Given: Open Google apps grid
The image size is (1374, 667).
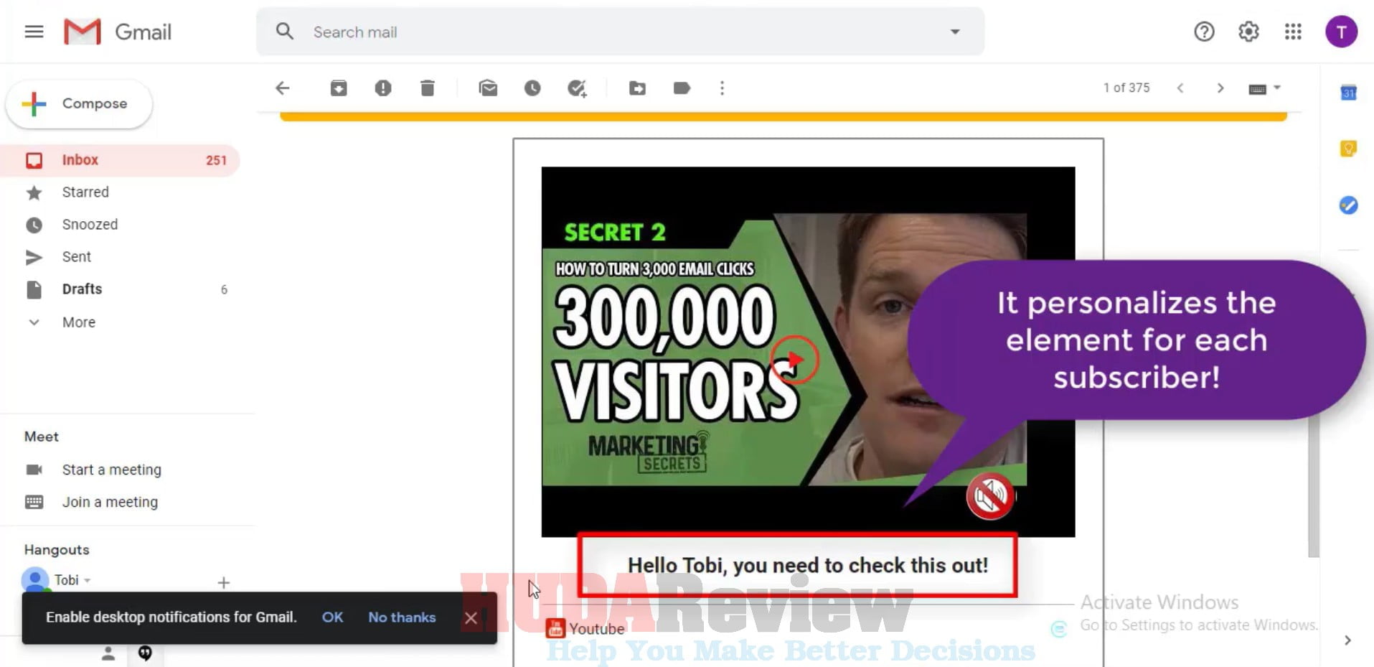Looking at the screenshot, I should click(1293, 32).
